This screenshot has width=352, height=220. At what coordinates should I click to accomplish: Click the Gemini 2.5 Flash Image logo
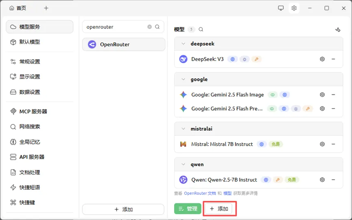pos(183,95)
